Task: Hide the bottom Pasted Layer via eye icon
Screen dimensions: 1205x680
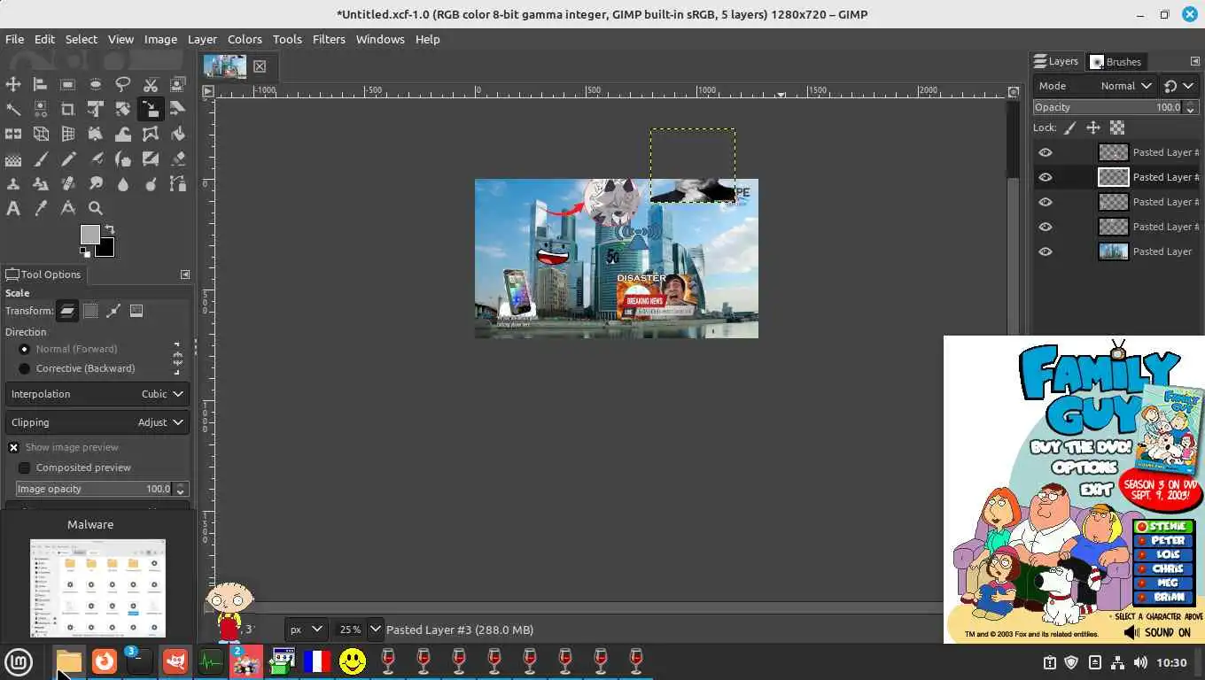Action: pos(1046,251)
